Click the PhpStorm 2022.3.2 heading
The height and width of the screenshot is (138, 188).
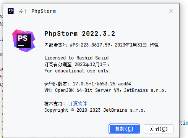click(x=80, y=34)
